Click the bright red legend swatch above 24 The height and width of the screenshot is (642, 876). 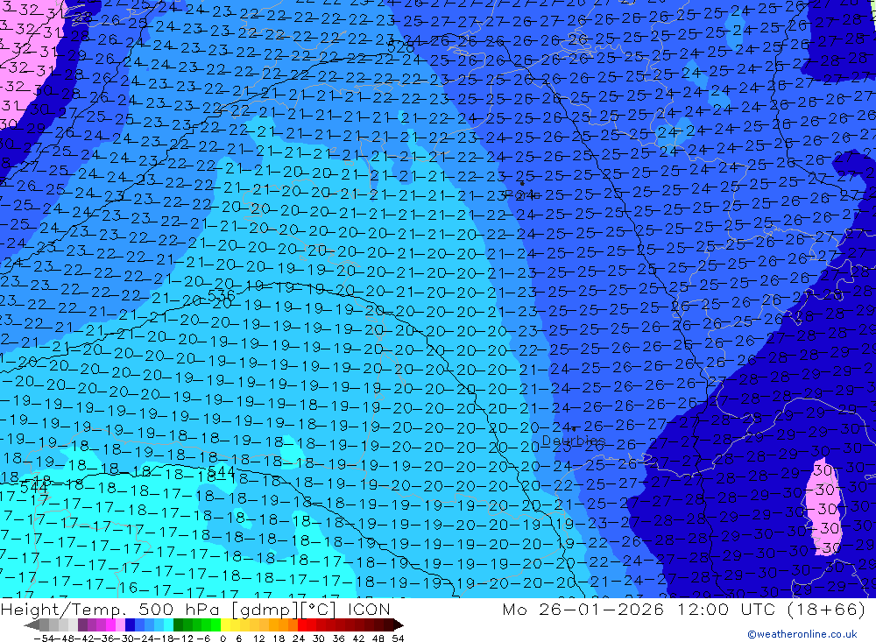pyautogui.click(x=302, y=624)
